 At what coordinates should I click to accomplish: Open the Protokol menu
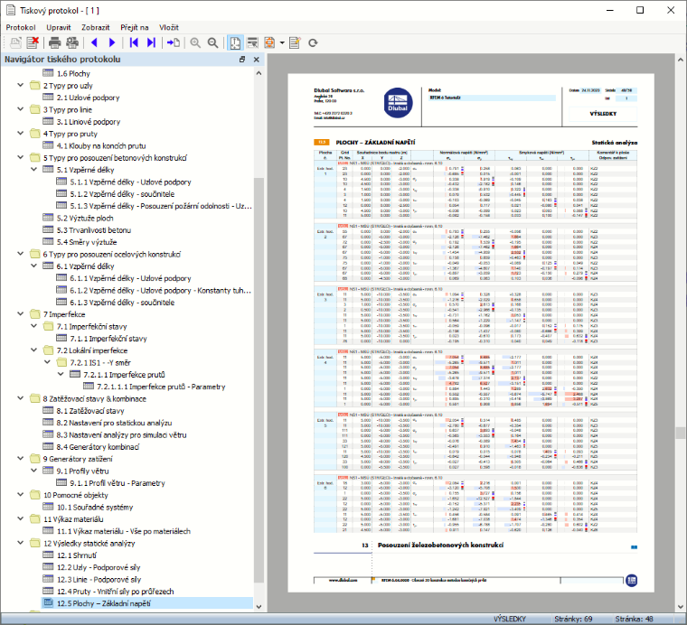(x=21, y=27)
